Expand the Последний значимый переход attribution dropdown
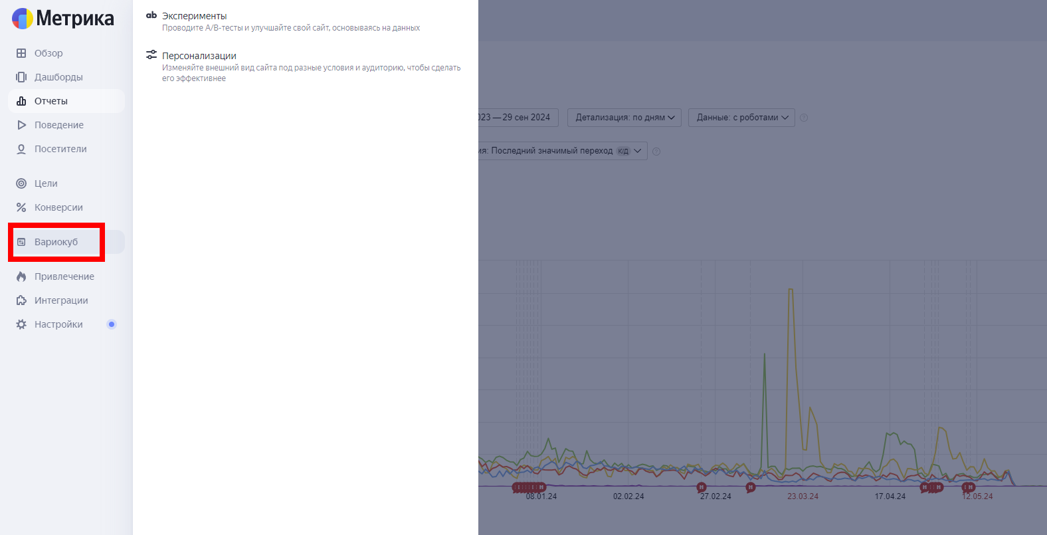The image size is (1047, 535). (561, 151)
